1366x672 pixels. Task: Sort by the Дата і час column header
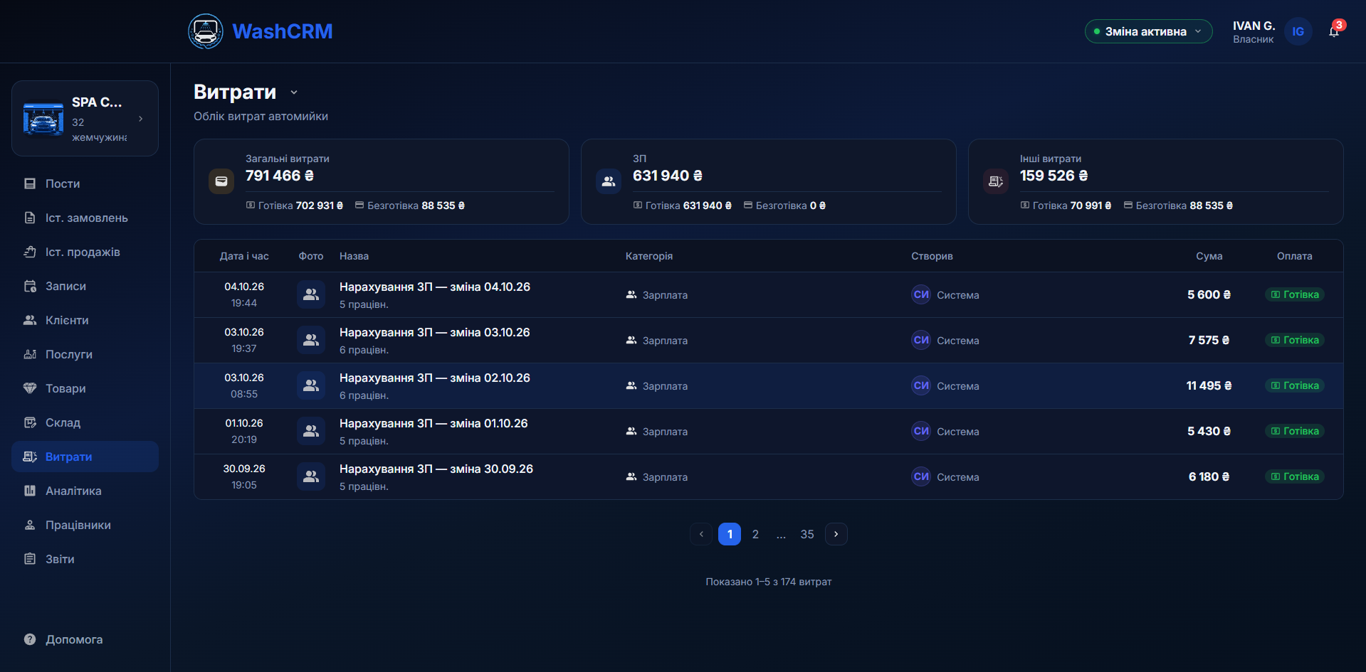click(244, 256)
